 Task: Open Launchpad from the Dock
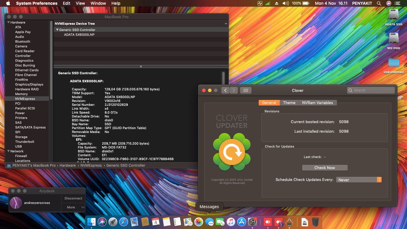(113, 222)
